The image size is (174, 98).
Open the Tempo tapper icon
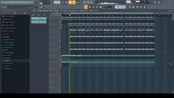click(145, 7)
